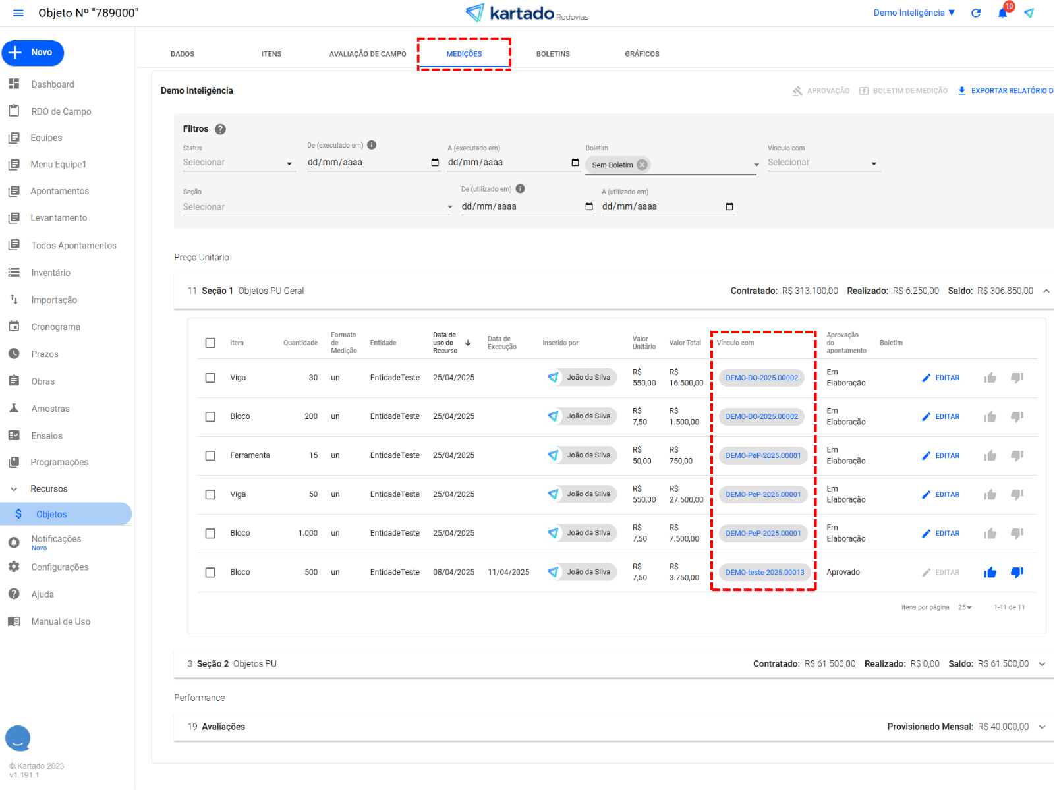Image resolution: width=1055 pixels, height=790 pixels.
Task: Click the Novo button
Action: coord(33,53)
